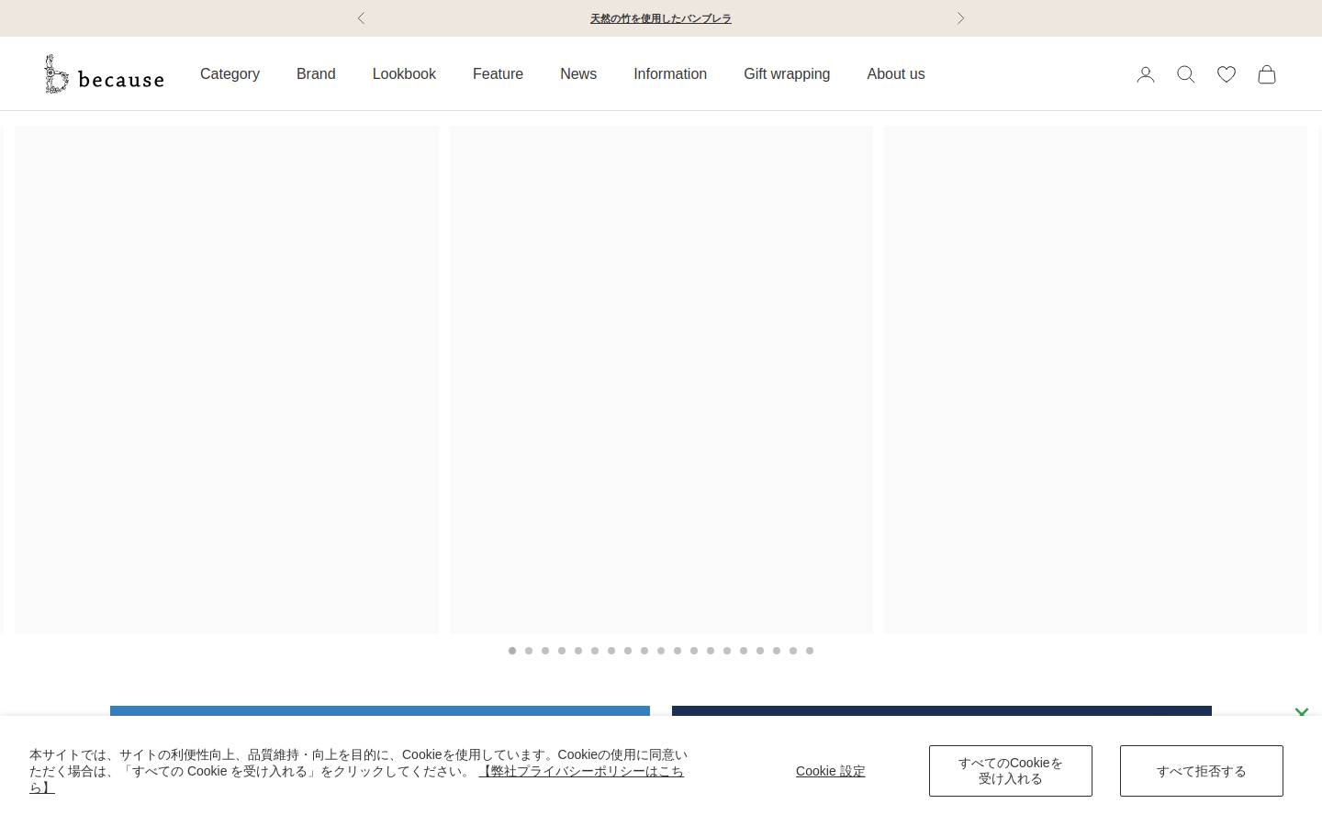
Task: Open the Gift wrapping page
Action: tap(787, 73)
